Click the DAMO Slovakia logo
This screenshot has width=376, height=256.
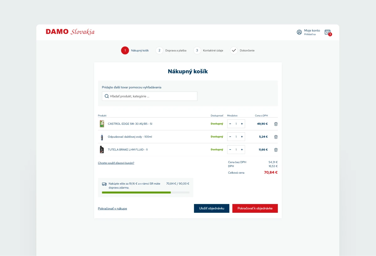pyautogui.click(x=70, y=32)
